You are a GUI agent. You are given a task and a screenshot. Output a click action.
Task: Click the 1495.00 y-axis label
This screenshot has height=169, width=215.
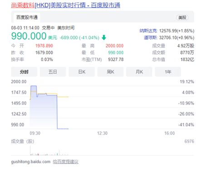[19, 103]
